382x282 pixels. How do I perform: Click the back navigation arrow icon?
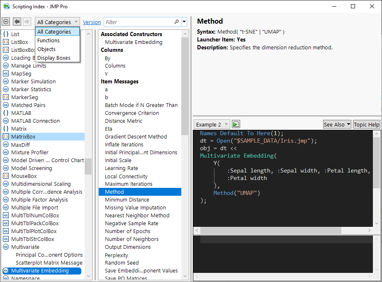tap(16, 22)
